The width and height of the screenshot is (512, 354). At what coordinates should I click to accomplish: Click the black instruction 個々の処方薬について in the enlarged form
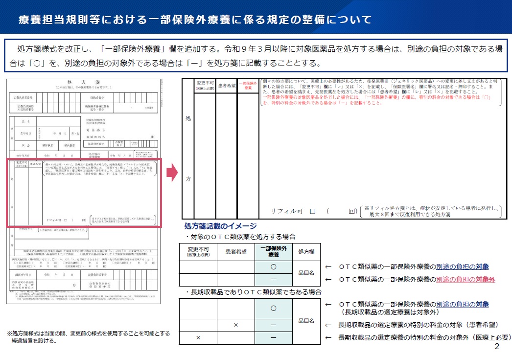(x=380, y=87)
